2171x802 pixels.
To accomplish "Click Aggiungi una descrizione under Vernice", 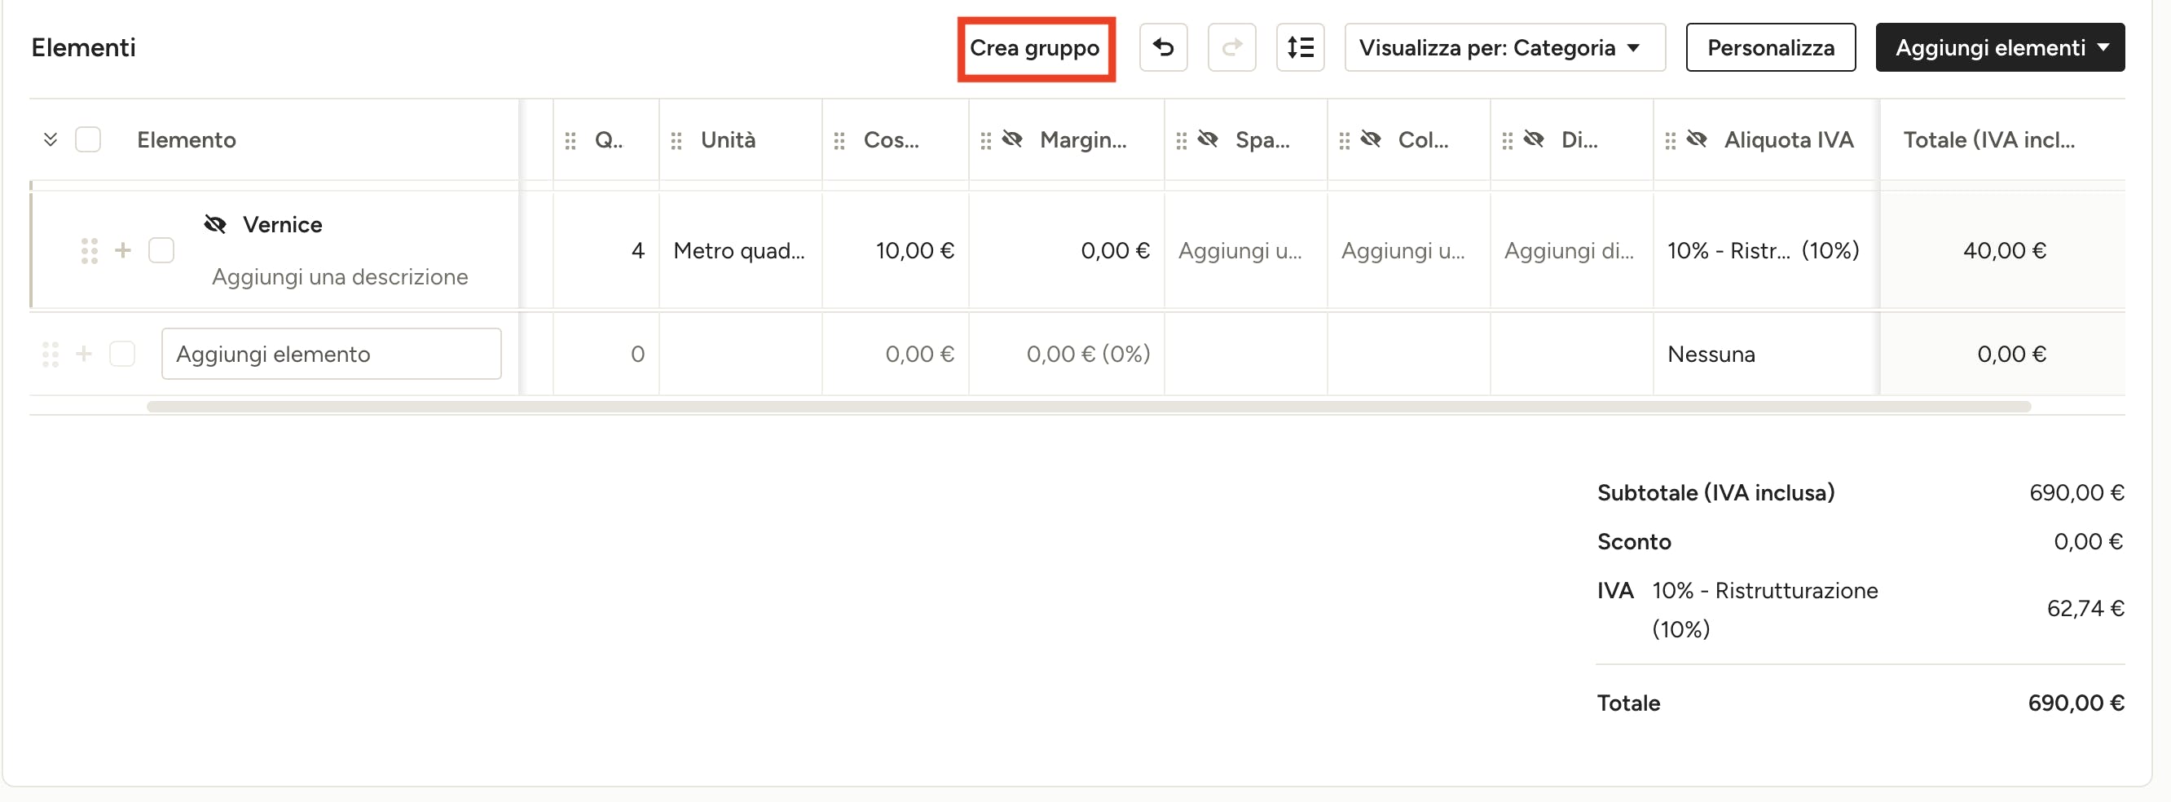I will (x=340, y=276).
